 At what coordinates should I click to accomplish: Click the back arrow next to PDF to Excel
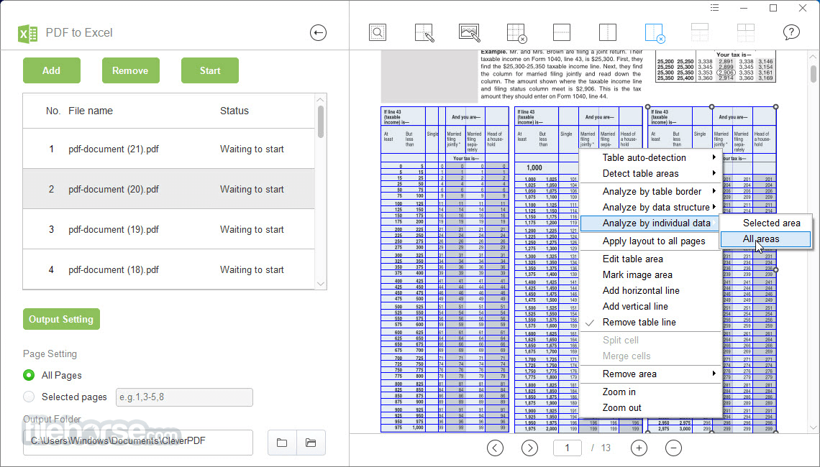tap(318, 32)
